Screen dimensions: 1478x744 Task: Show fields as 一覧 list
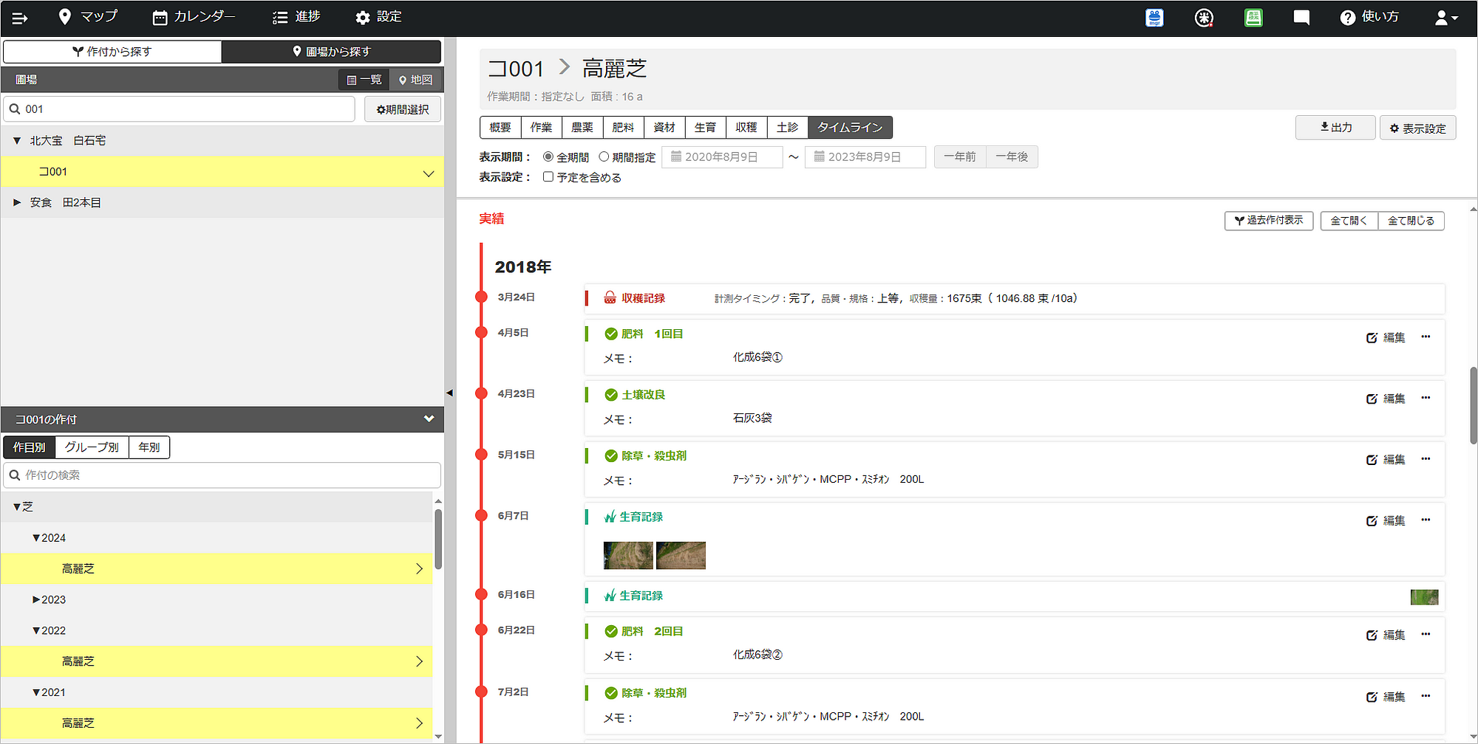point(364,80)
